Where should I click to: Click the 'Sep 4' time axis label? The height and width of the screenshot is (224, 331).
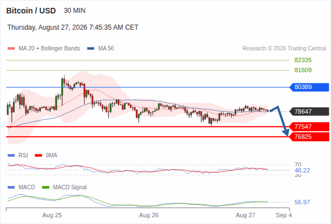[x=284, y=215]
